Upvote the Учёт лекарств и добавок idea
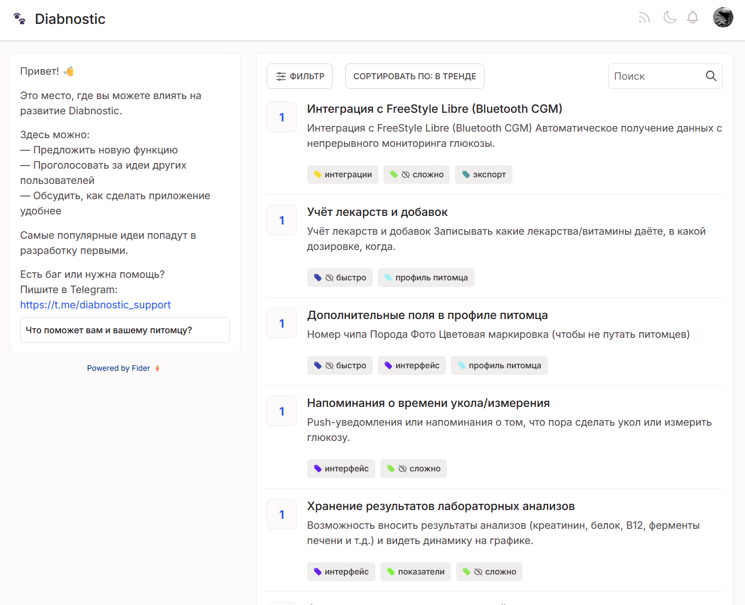The image size is (745, 605). [282, 220]
